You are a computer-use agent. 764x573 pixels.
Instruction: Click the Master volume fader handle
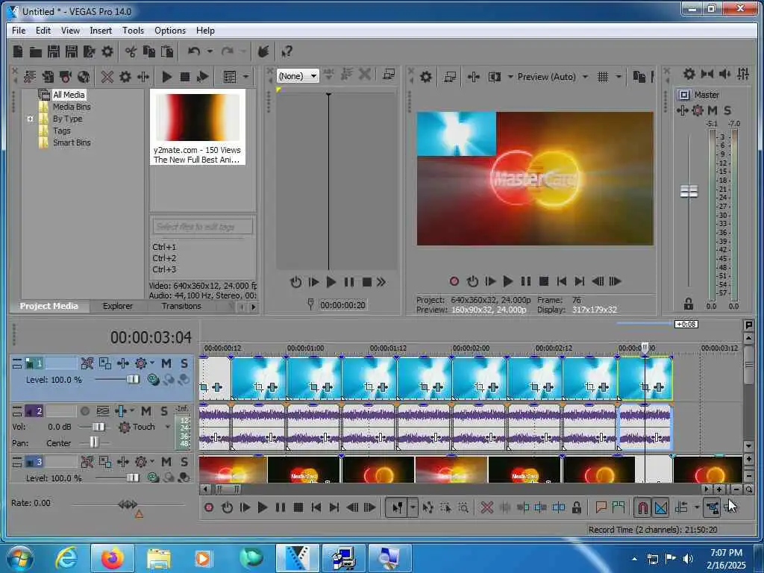click(x=689, y=192)
